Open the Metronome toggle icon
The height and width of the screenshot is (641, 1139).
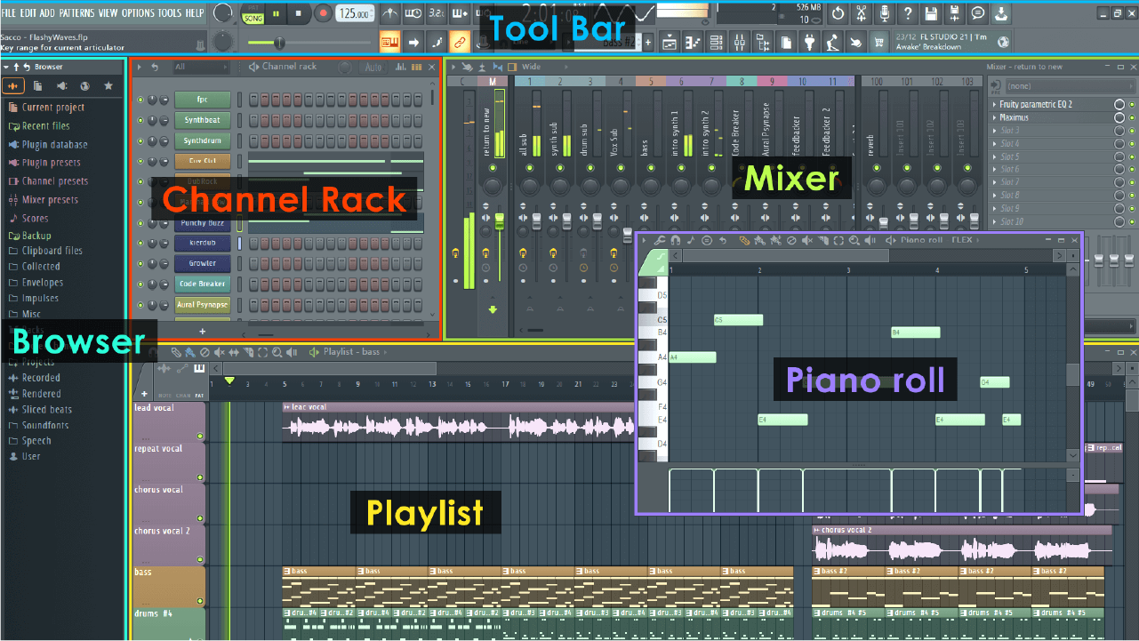click(390, 13)
